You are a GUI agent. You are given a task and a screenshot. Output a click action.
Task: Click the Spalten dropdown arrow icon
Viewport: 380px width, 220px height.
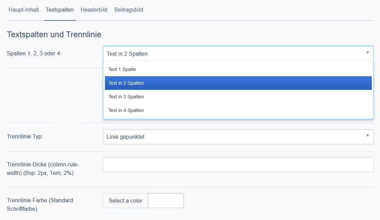[x=368, y=53]
